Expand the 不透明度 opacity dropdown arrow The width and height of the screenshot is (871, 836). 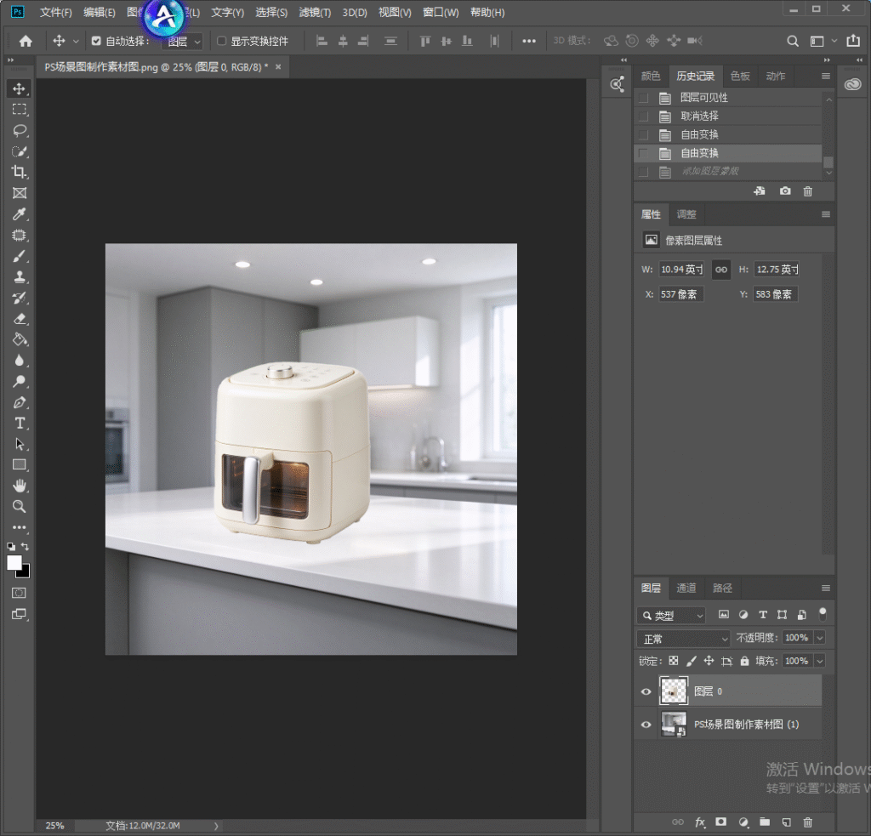point(820,638)
